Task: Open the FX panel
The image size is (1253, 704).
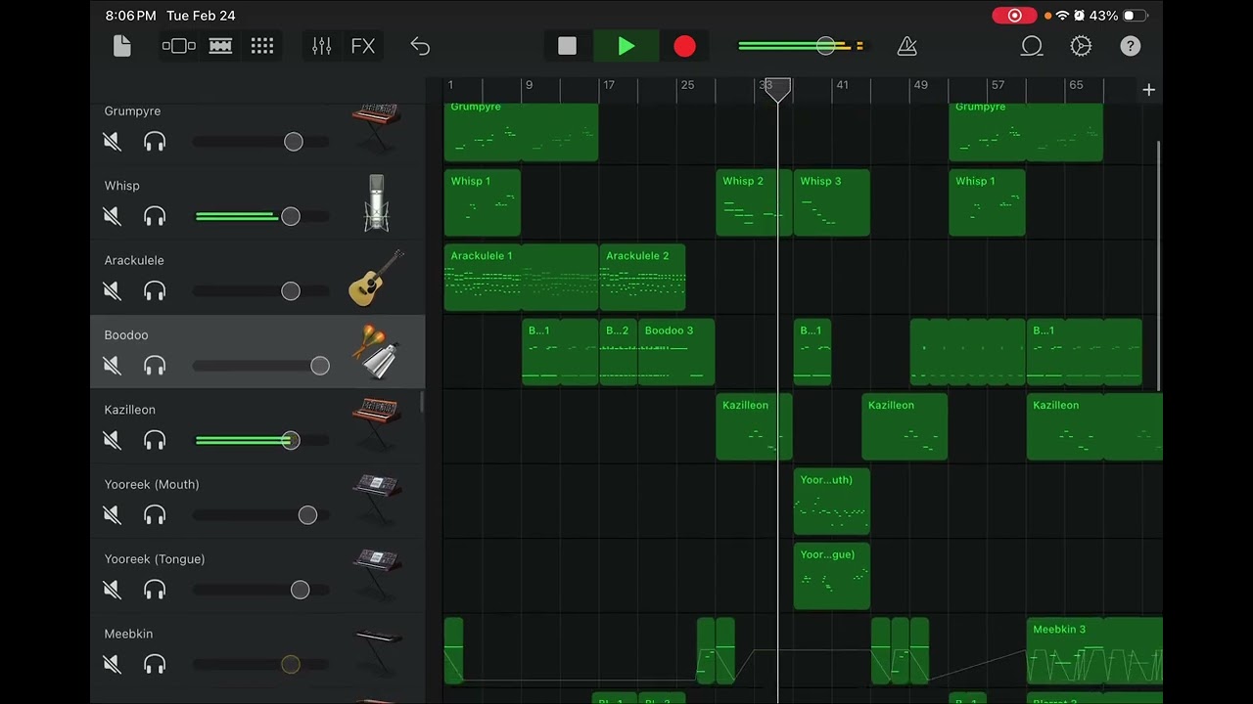Action: (x=363, y=46)
